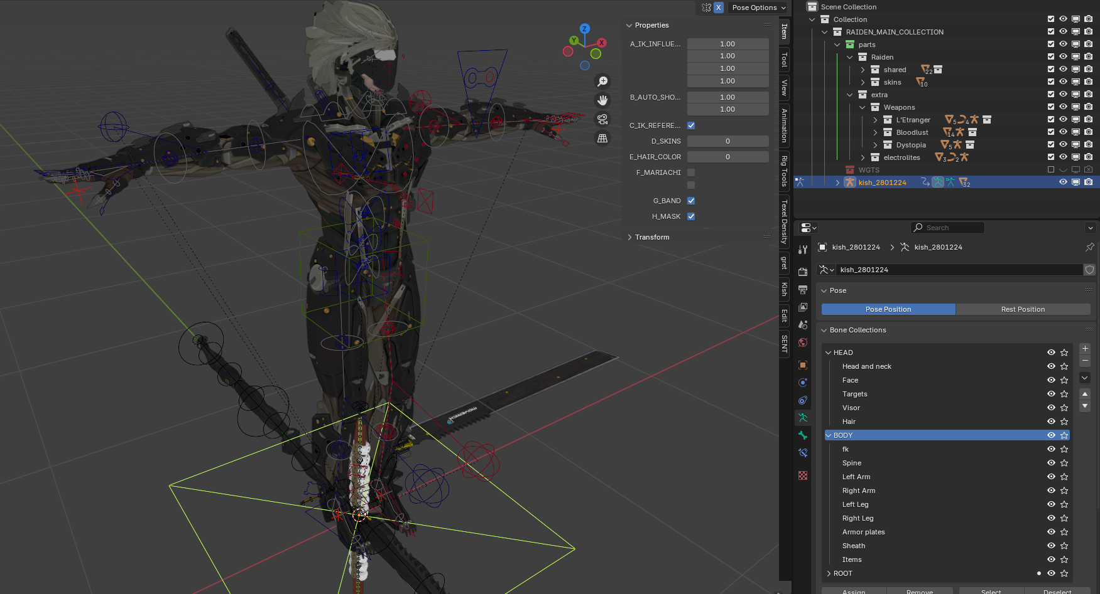Move bone collection up in the list
The height and width of the screenshot is (594, 1100).
[1085, 394]
